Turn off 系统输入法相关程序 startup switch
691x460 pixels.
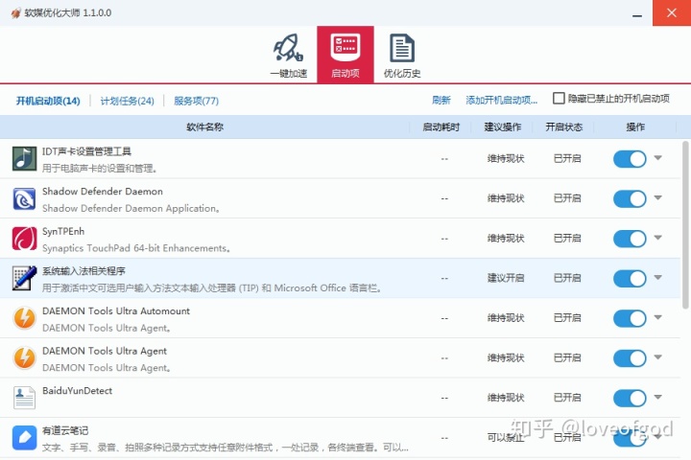tap(630, 278)
